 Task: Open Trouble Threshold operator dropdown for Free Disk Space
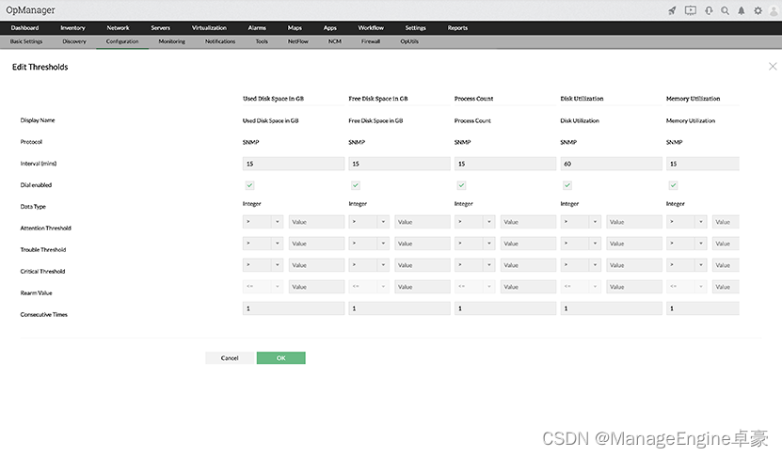(369, 244)
